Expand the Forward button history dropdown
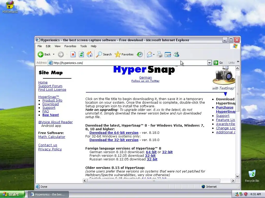 tap(67, 54)
